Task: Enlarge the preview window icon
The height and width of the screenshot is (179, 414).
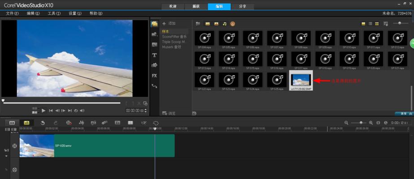Action: point(145,103)
